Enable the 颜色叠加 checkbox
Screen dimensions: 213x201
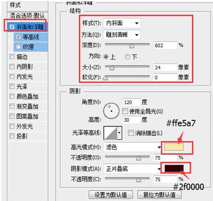[12, 96]
